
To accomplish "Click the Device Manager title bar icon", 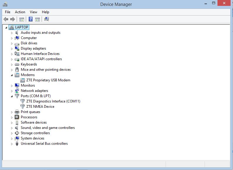I will tap(5, 4).
